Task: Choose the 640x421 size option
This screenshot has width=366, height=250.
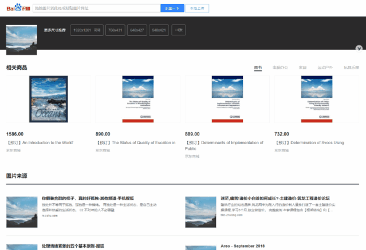Action: coord(159,30)
